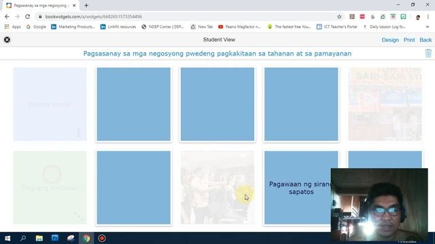This screenshot has height=244, width=435.
Task: Open the Google bookmark
Action: (36, 27)
